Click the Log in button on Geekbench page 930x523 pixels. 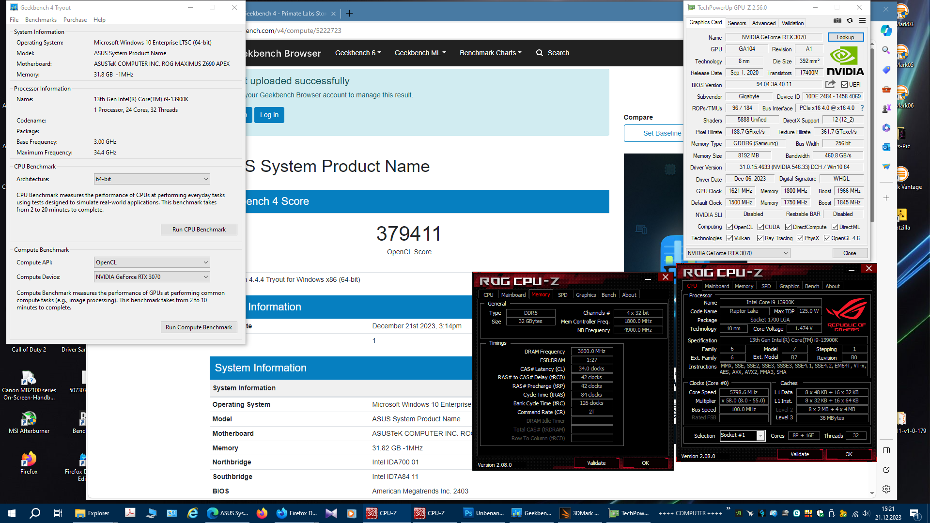269,115
